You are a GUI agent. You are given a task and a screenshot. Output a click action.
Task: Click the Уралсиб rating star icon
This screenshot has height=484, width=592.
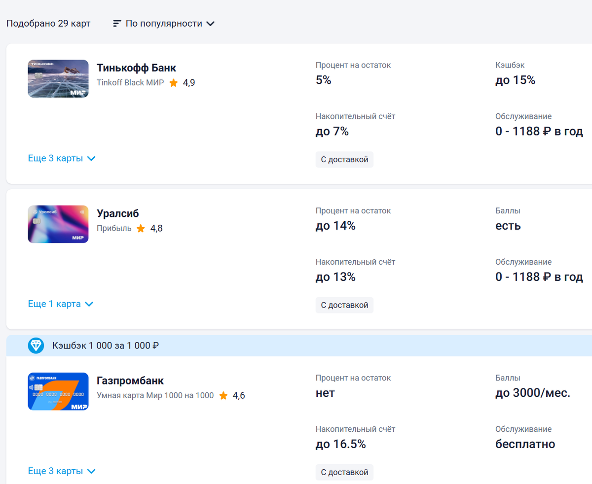(x=141, y=229)
